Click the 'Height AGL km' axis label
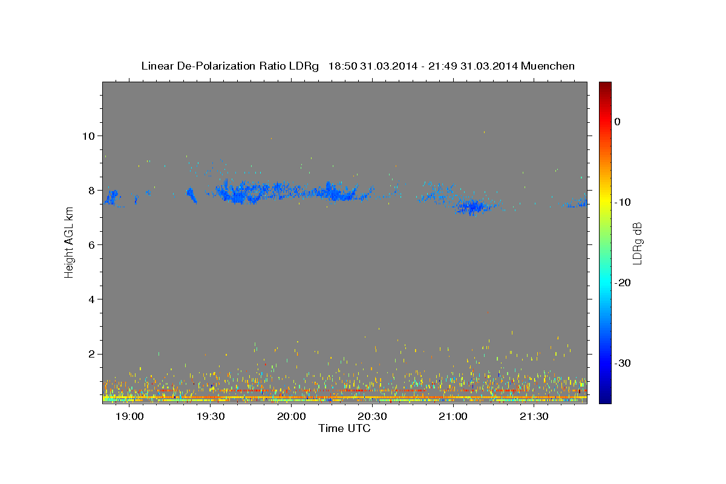 (x=69, y=243)
